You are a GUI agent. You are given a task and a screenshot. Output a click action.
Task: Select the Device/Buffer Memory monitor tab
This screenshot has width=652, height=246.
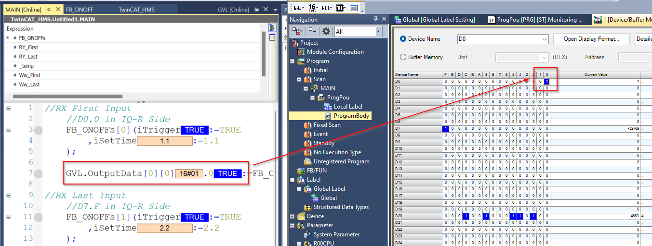point(622,20)
